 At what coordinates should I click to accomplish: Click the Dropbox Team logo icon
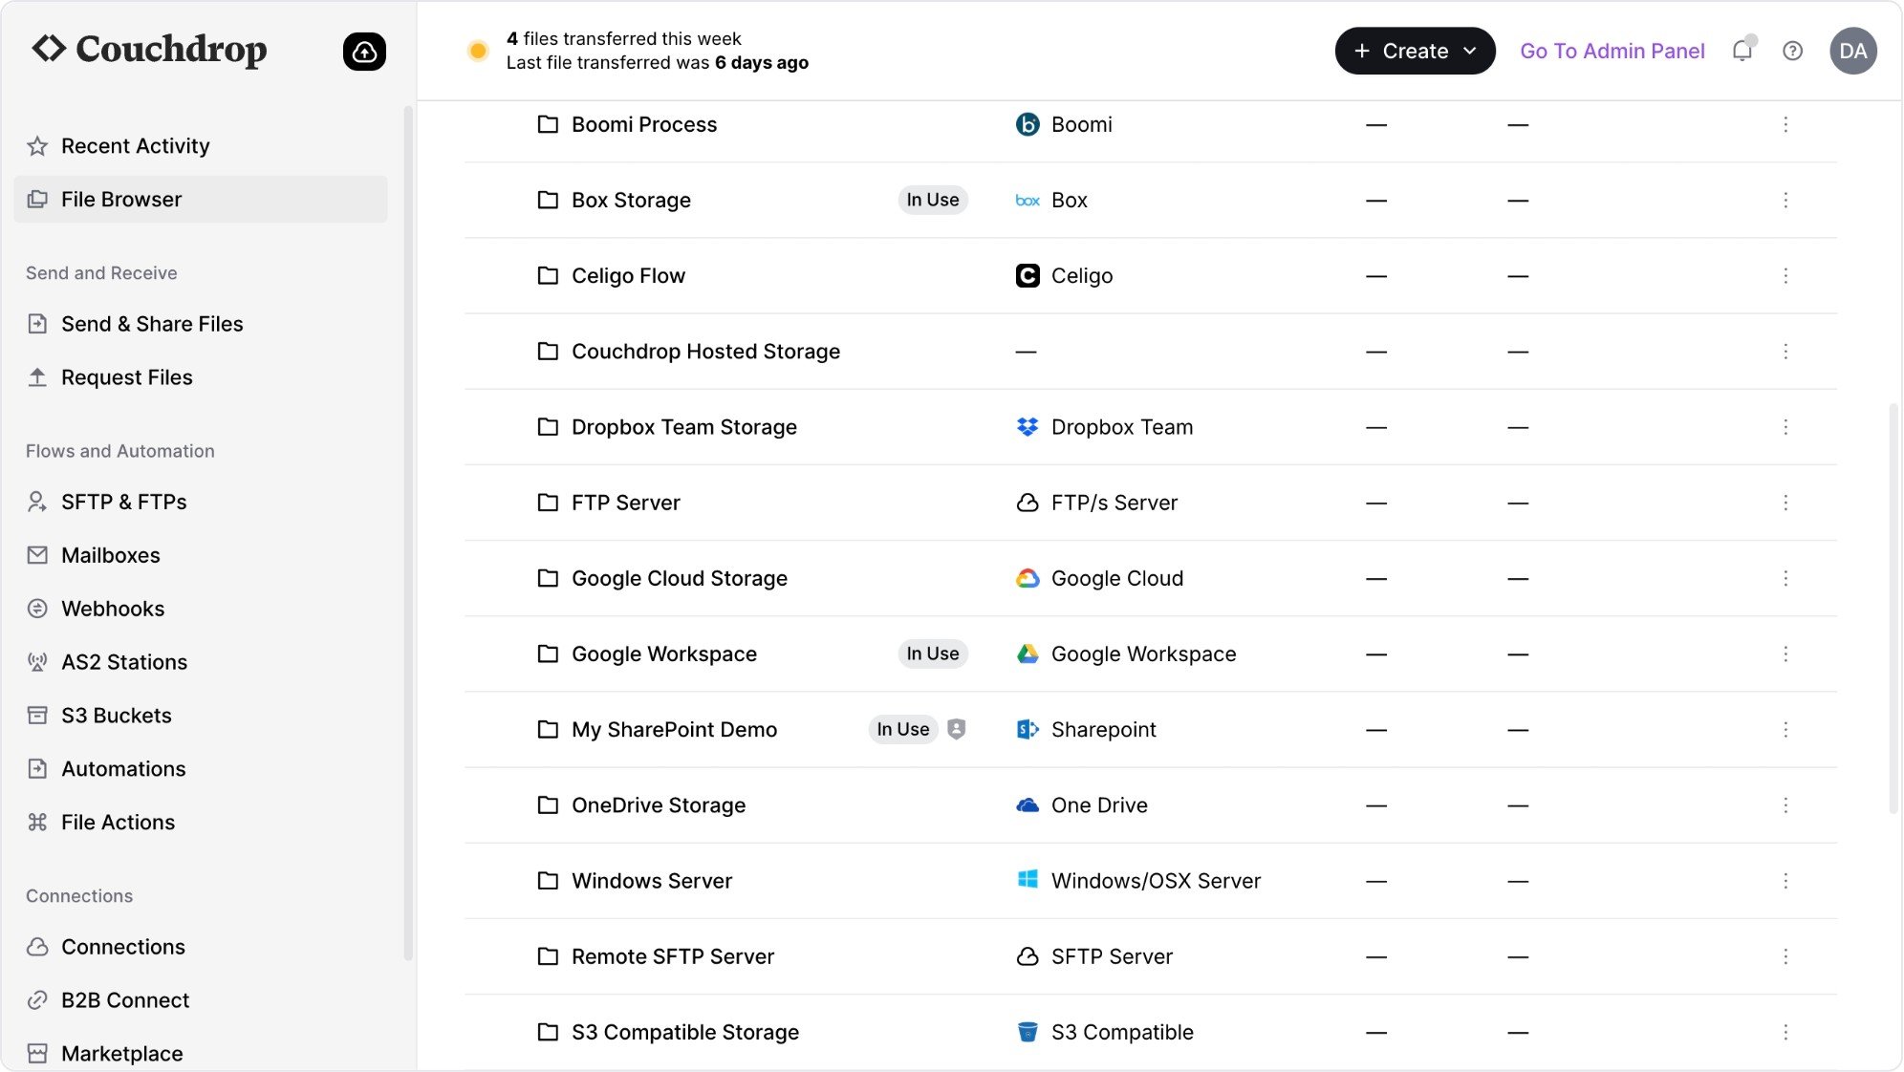pos(1027,427)
